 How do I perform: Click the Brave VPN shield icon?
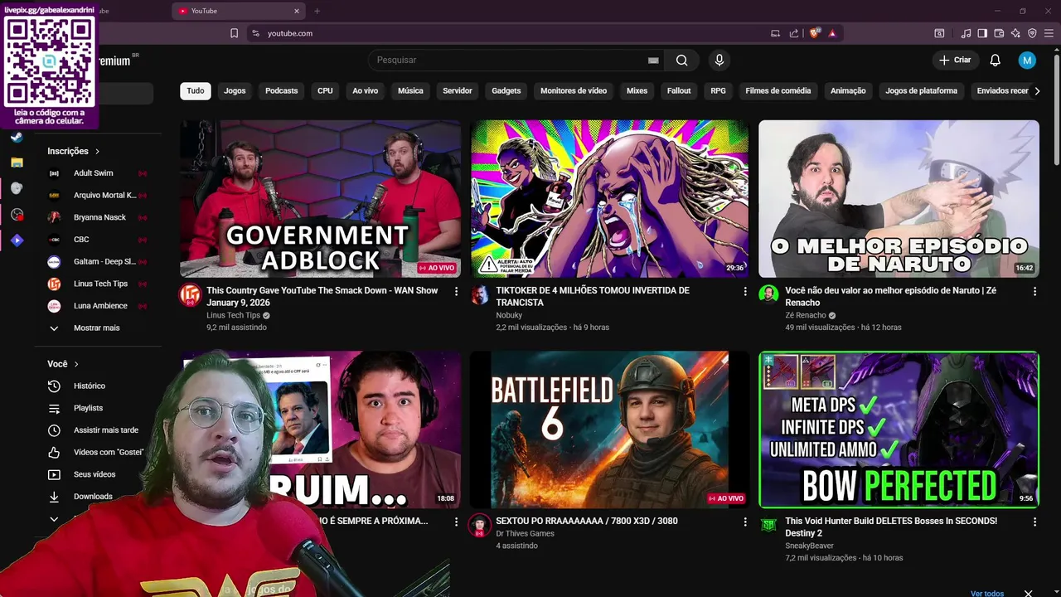point(1032,33)
